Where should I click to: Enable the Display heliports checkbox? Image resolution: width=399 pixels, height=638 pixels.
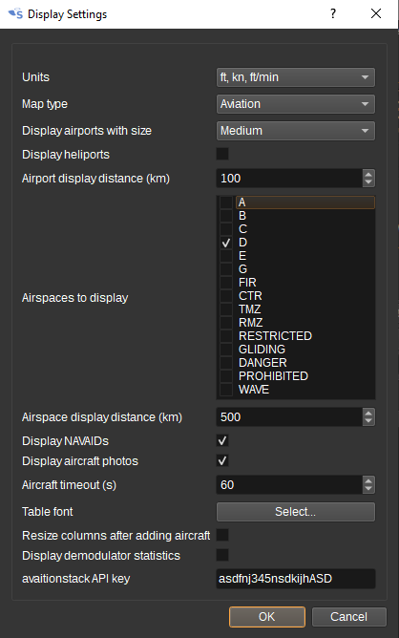(222, 154)
